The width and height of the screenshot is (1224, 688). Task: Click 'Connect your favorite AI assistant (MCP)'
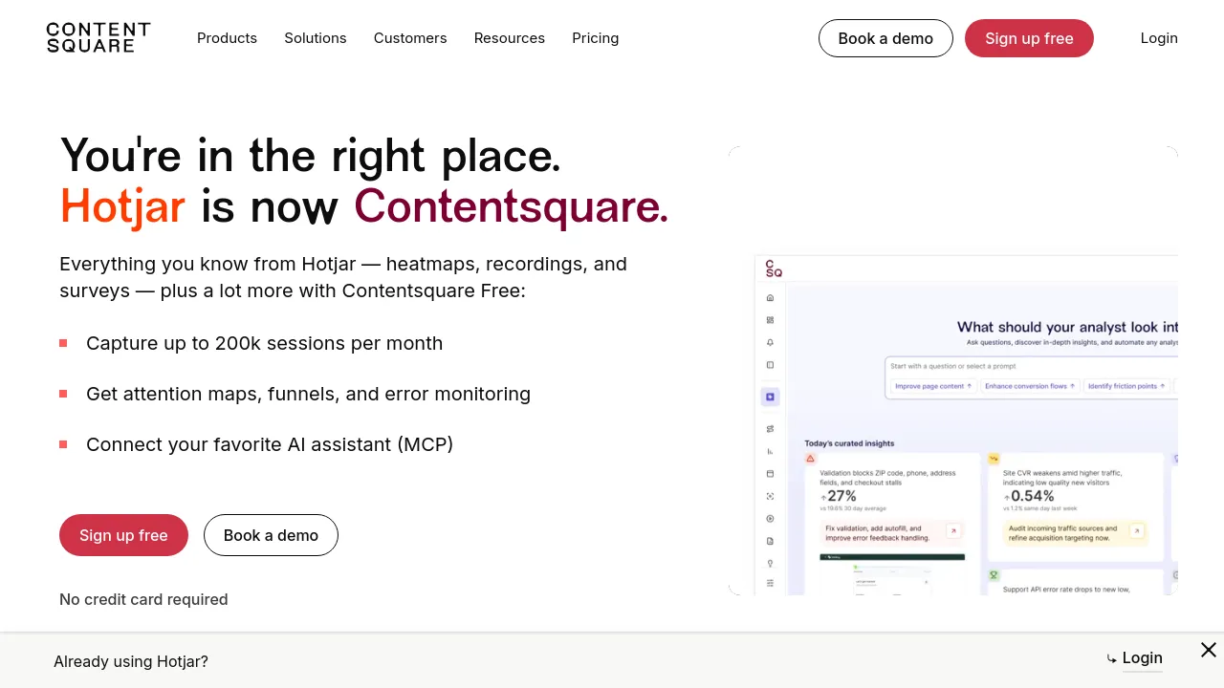coord(270,444)
